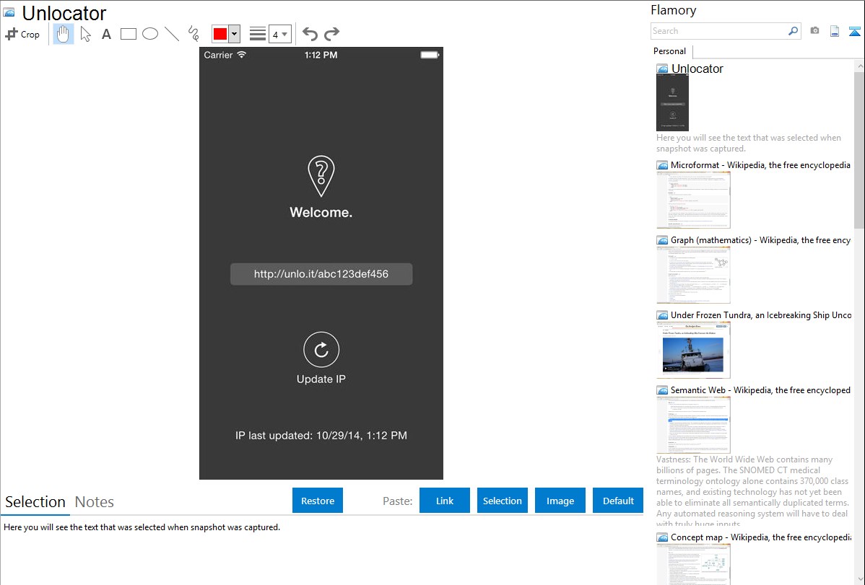Click the red color swatch

(220, 34)
